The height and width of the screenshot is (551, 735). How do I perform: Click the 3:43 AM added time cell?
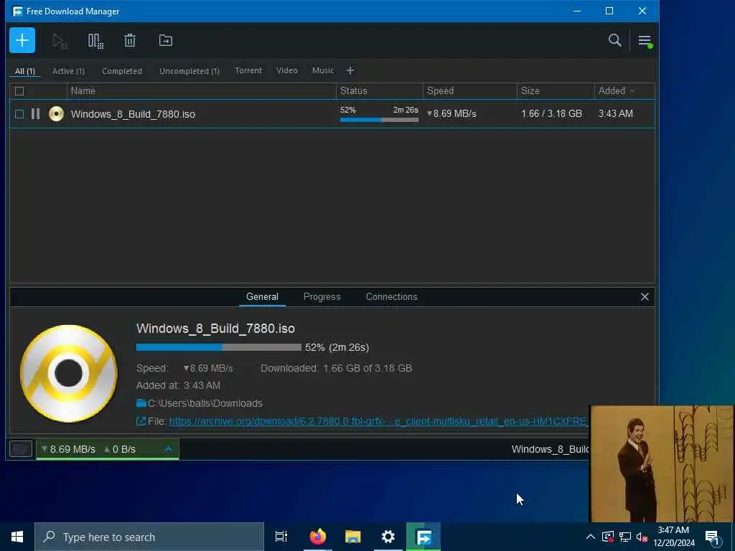pos(615,113)
